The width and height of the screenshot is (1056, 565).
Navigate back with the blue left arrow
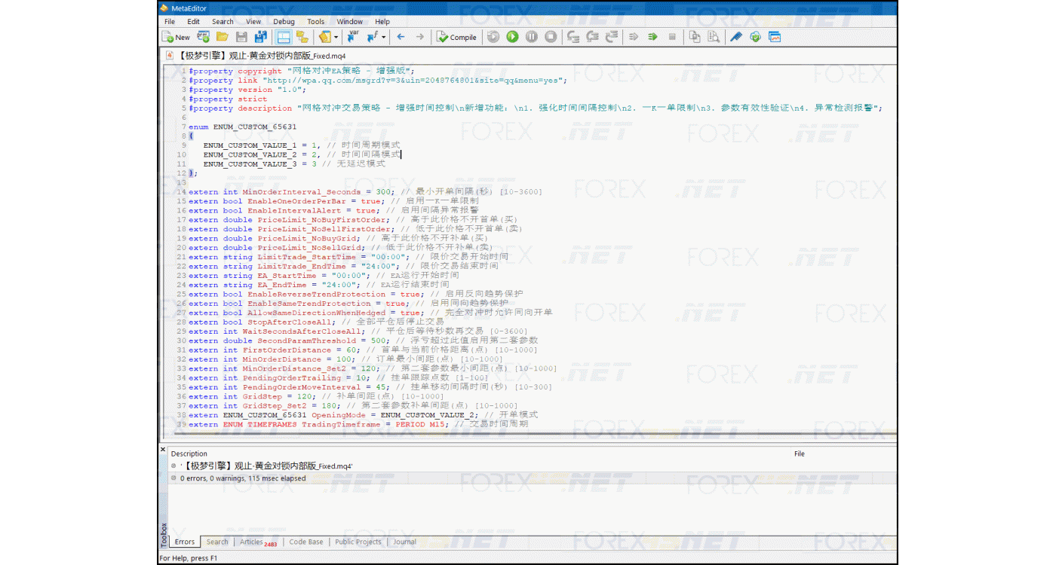pos(401,37)
